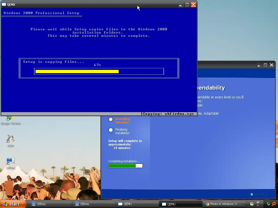Click the restore windows icon beside the help icon
The width and height of the screenshot is (278, 208).
point(258,203)
